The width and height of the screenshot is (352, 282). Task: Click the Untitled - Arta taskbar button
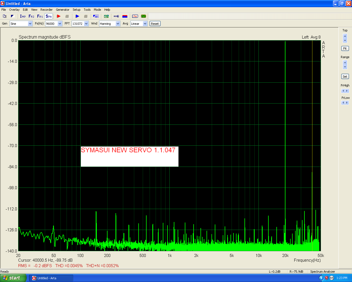tap(51, 278)
